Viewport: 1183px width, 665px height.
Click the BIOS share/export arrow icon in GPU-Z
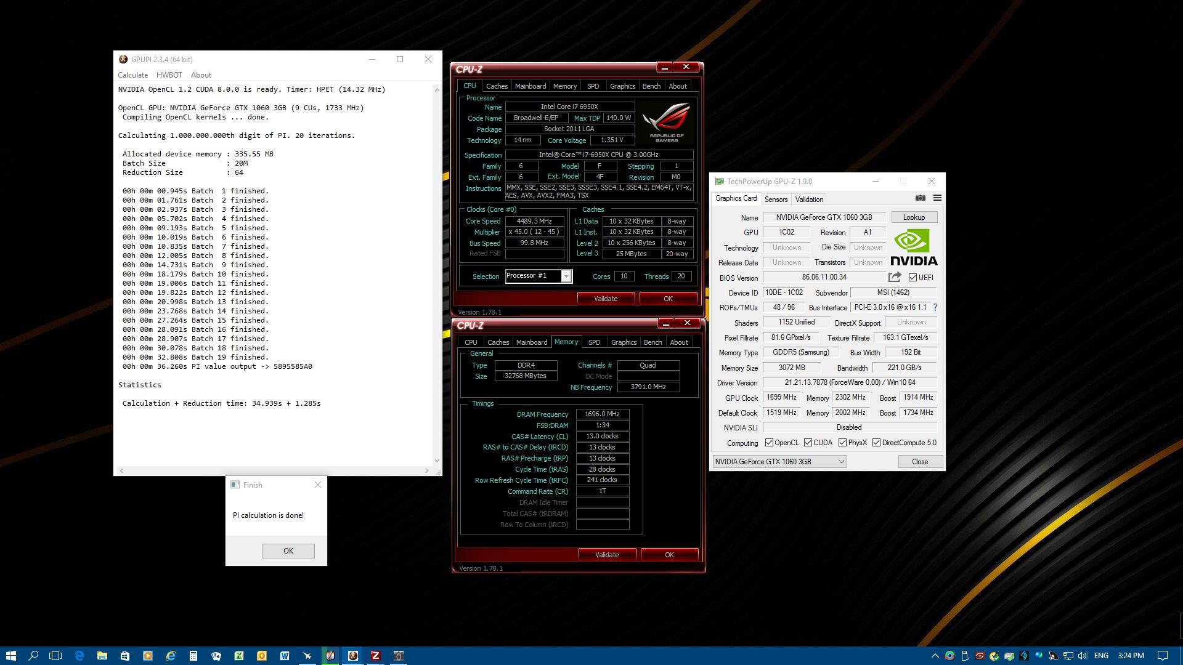[895, 277]
